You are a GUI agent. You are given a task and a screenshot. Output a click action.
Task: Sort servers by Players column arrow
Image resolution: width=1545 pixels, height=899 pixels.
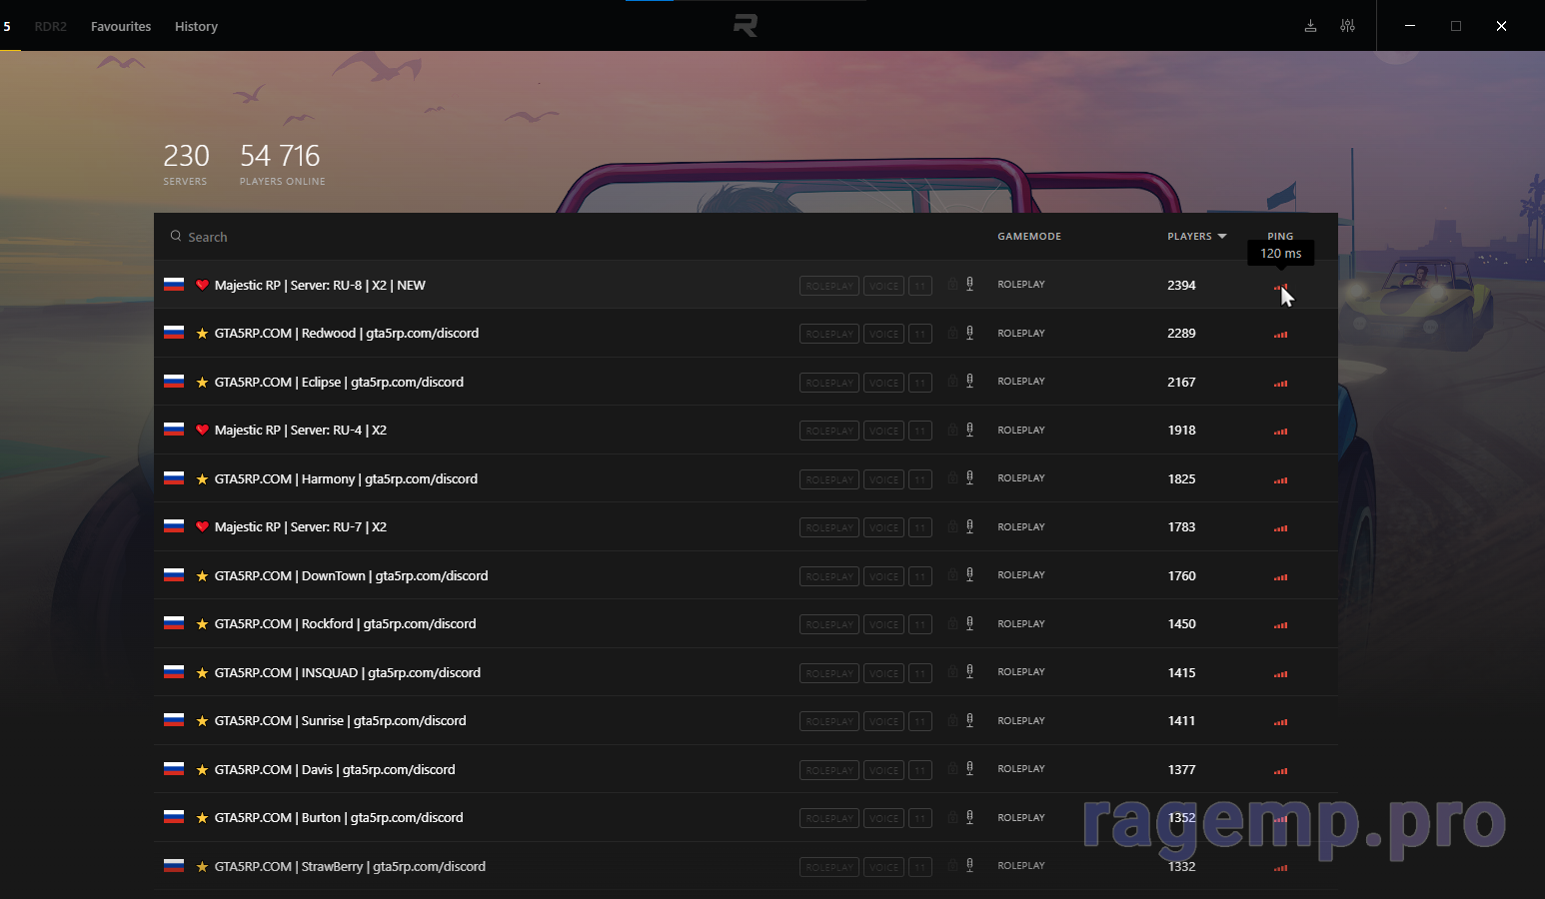coord(1221,237)
